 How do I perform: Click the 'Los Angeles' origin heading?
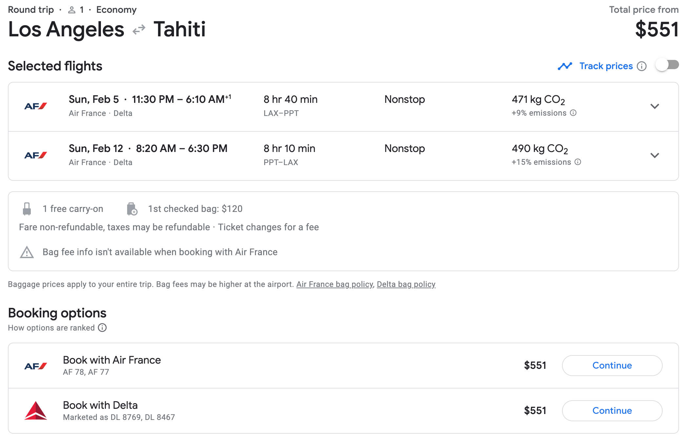pyautogui.click(x=66, y=29)
